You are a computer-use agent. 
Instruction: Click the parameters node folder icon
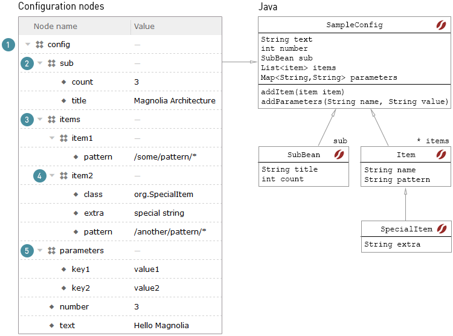tap(52, 251)
